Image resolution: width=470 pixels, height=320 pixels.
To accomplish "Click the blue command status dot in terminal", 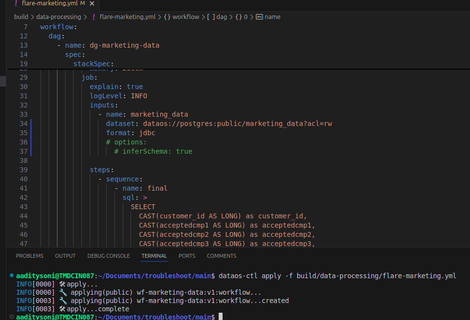I will tap(11, 275).
